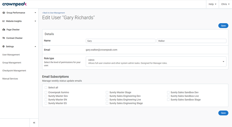Check the Surety Master EN checkbox
Viewport: 232px width, 127px height.
pos(46,100)
